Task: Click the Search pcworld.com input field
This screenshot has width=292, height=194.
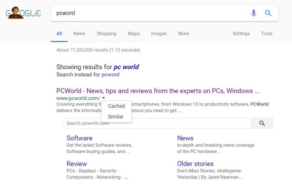Action: click(x=157, y=123)
